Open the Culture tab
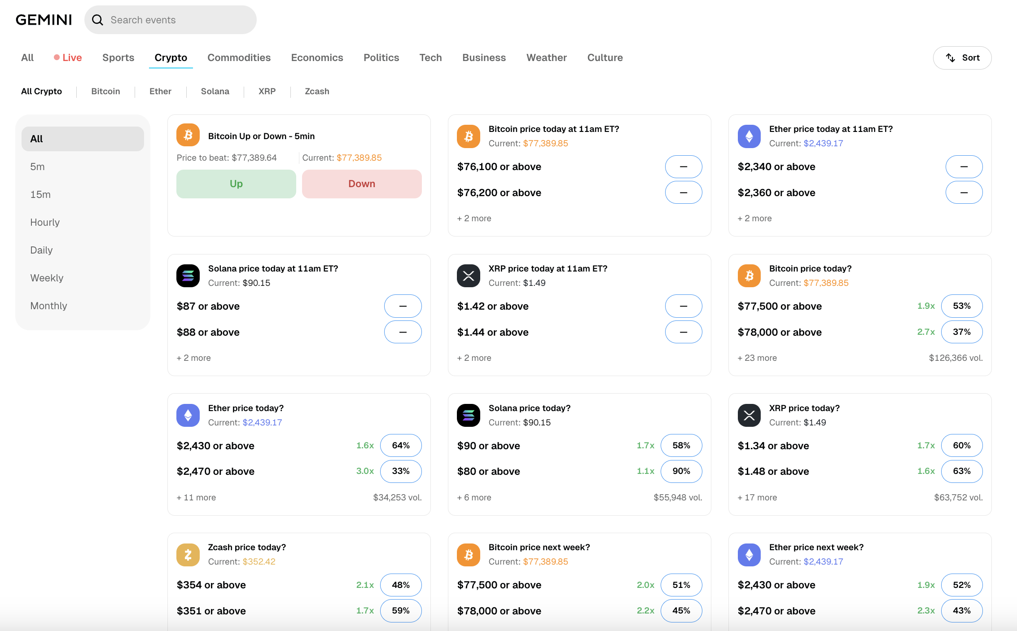This screenshot has width=1017, height=631. (x=605, y=57)
